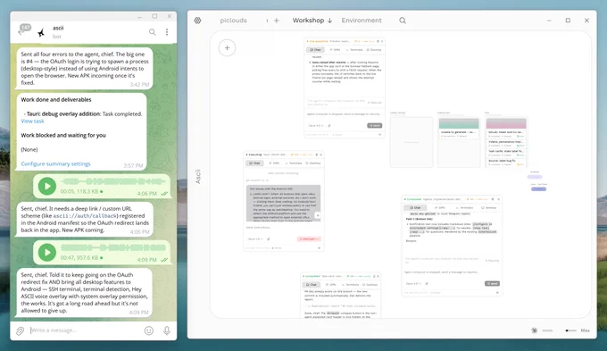
Task: Open Terminals tab in Completed Agents card
Action: click(464, 208)
